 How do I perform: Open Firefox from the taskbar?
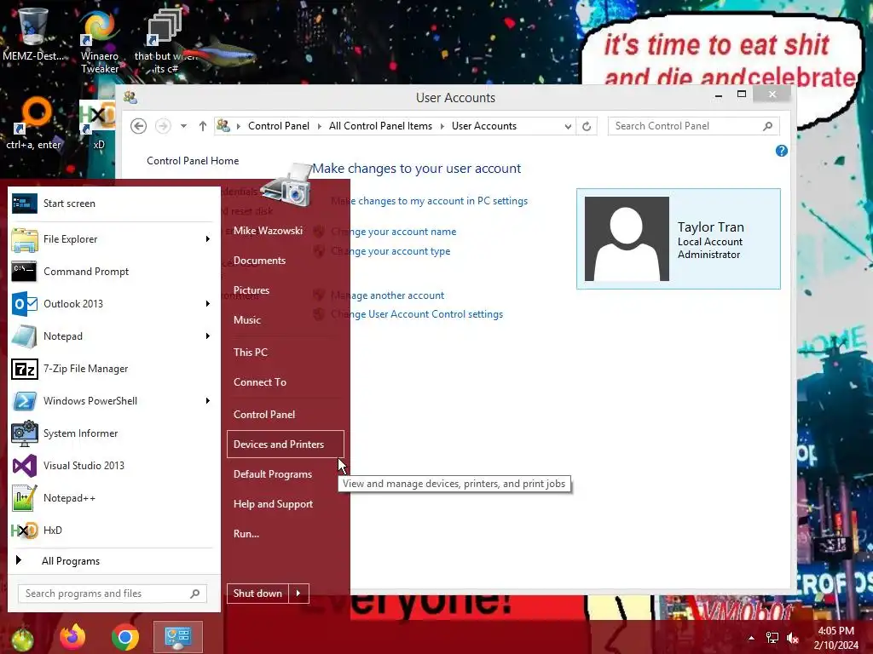pyautogui.click(x=73, y=637)
